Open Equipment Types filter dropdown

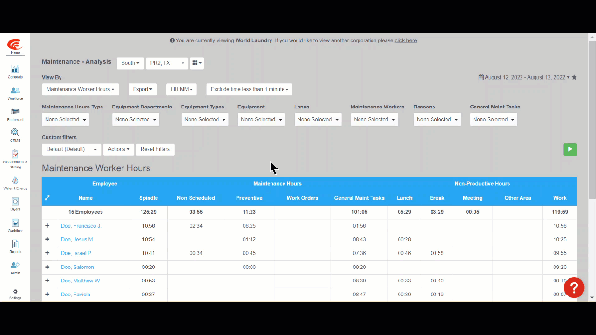[x=205, y=120]
